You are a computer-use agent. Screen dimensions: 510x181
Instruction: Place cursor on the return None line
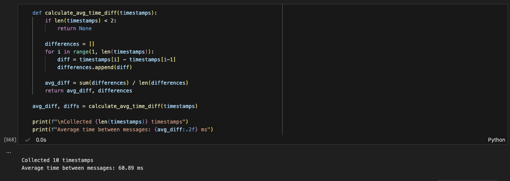(x=74, y=29)
